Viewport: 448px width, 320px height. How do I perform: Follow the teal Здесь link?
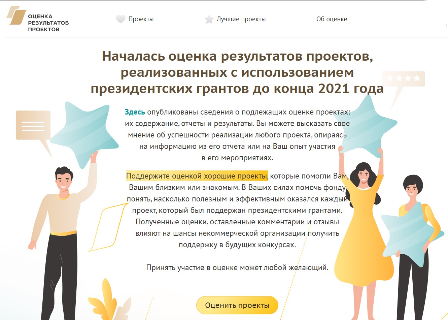[x=135, y=112]
